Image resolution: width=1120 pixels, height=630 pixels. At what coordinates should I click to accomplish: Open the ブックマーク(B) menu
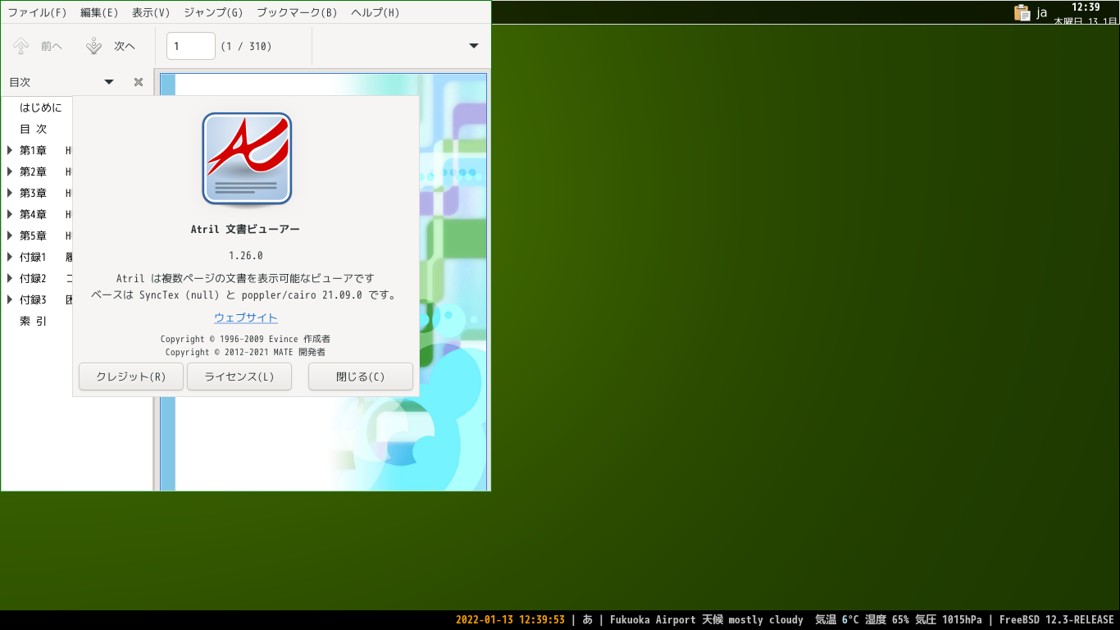(297, 12)
